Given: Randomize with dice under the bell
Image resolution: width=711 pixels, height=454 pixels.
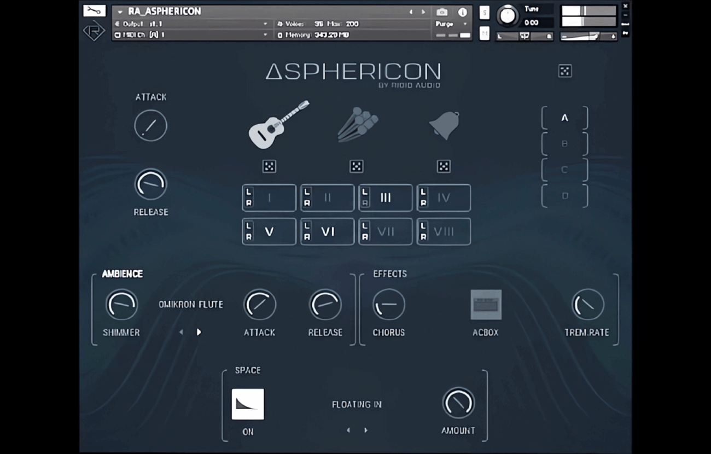Looking at the screenshot, I should (x=444, y=166).
